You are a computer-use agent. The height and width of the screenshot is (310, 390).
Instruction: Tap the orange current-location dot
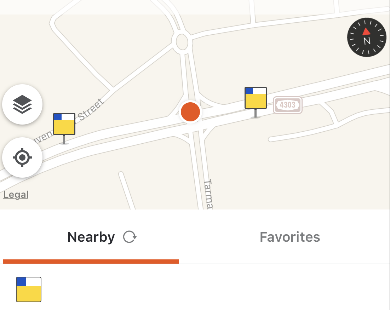point(190,112)
